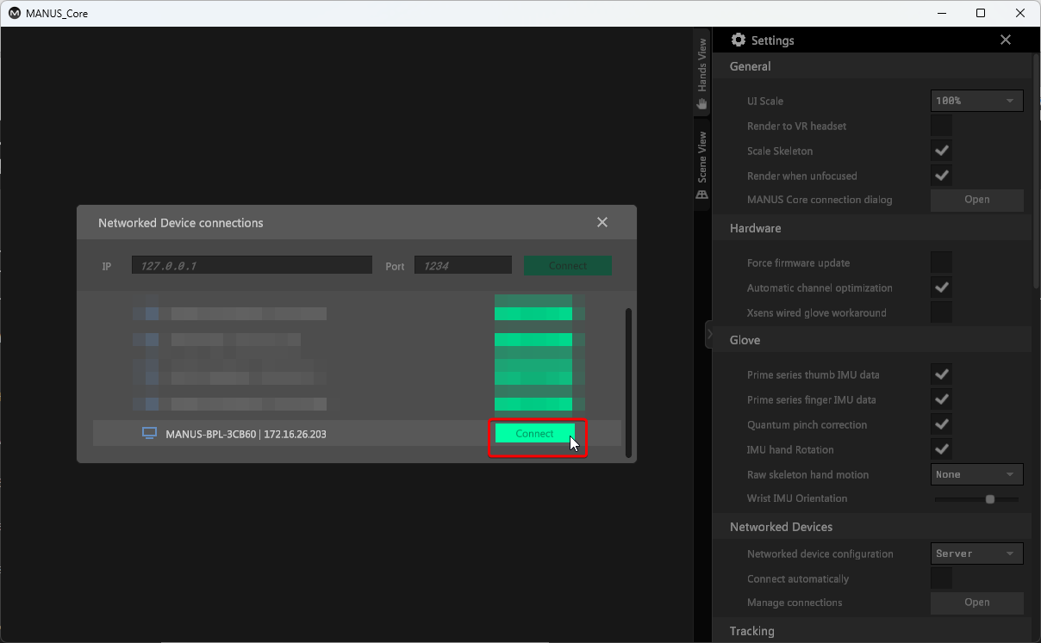
Task: Toggle Quantum pinch correction checkbox
Action: coord(941,424)
